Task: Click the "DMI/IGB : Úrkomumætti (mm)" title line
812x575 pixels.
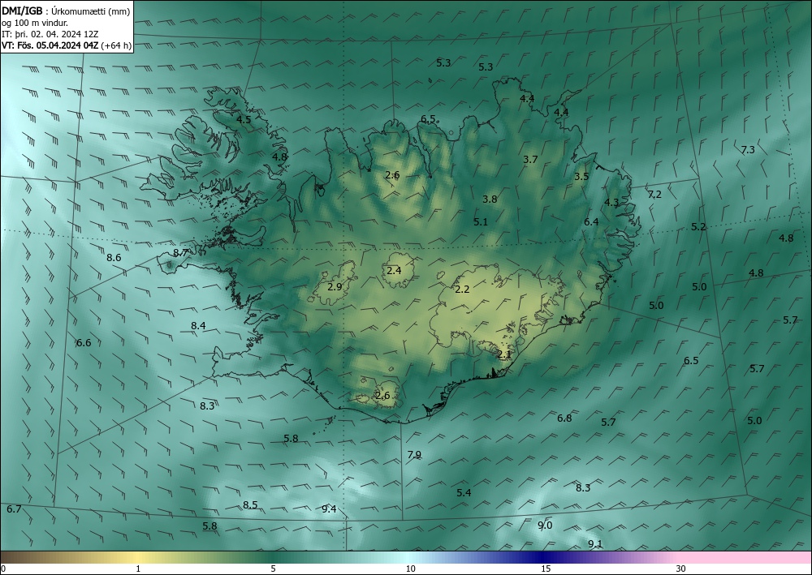Action: [66, 11]
